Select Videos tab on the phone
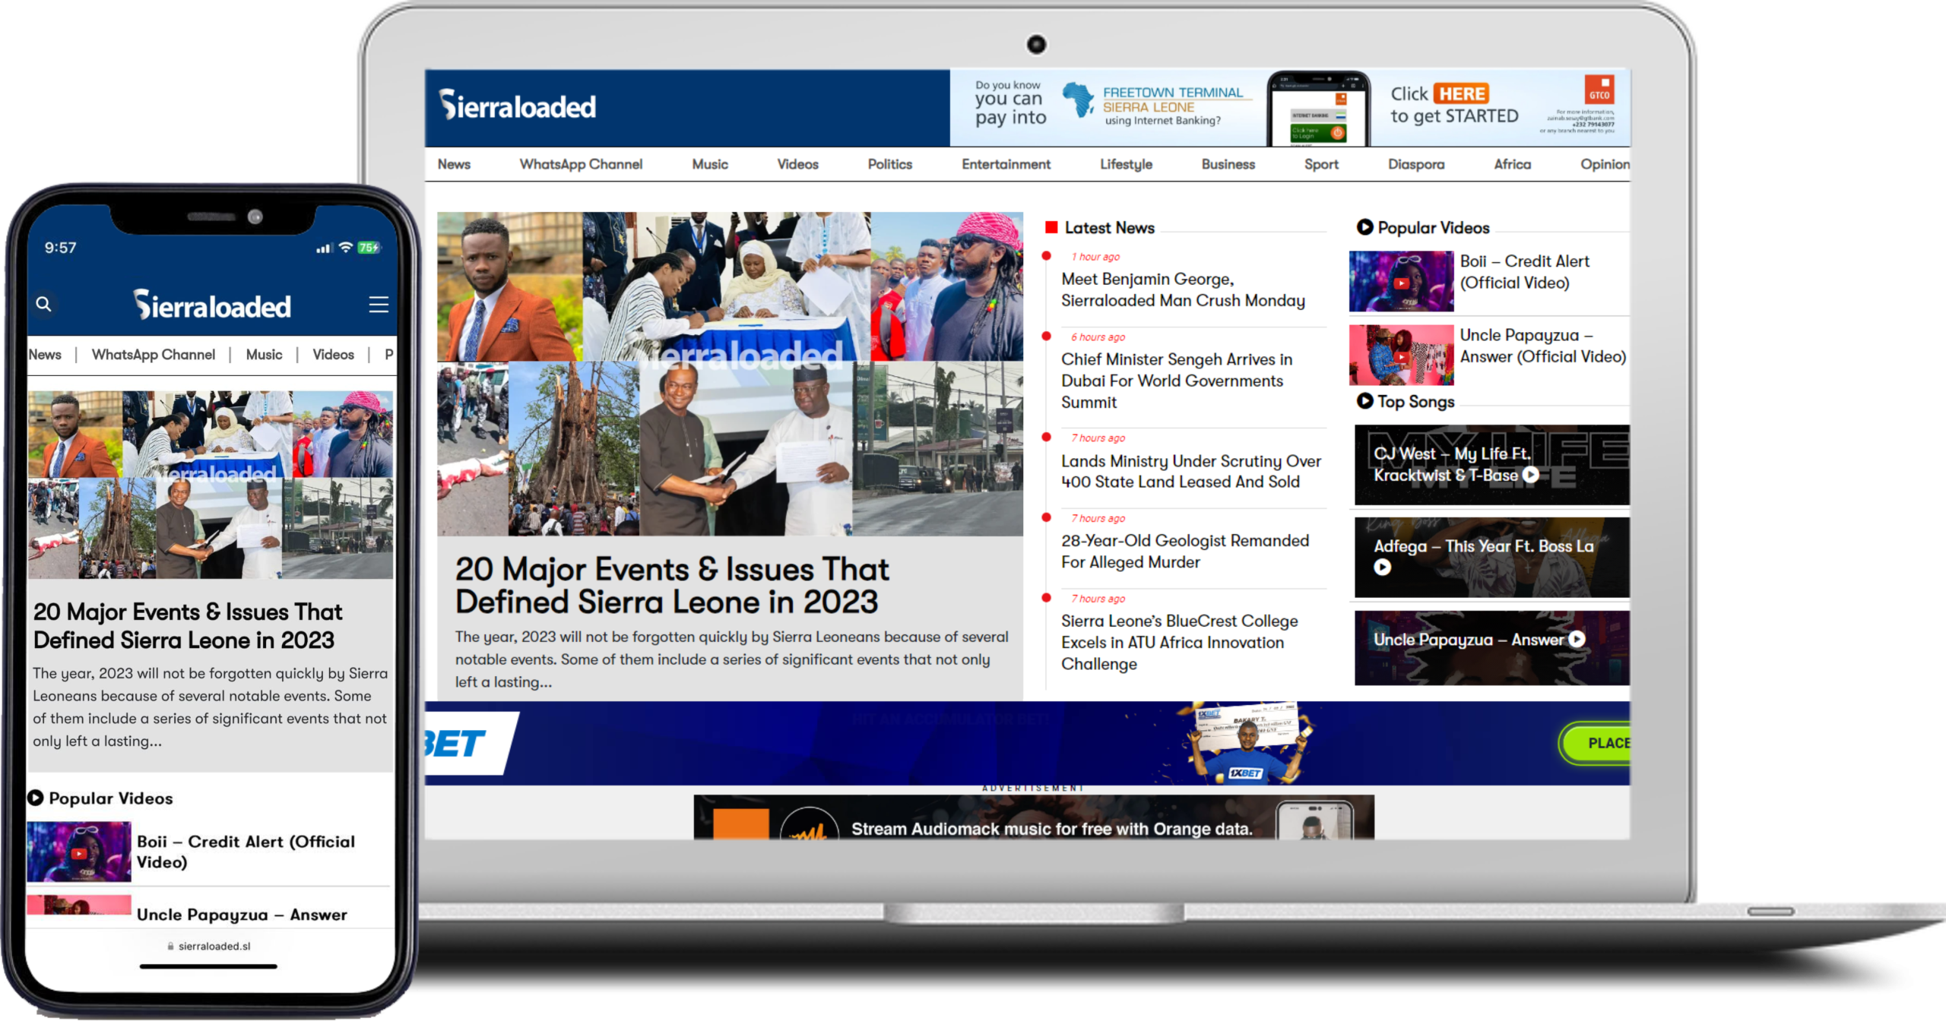 click(333, 355)
